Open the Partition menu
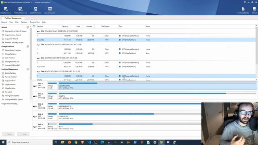258x145 pixels. point(24,22)
